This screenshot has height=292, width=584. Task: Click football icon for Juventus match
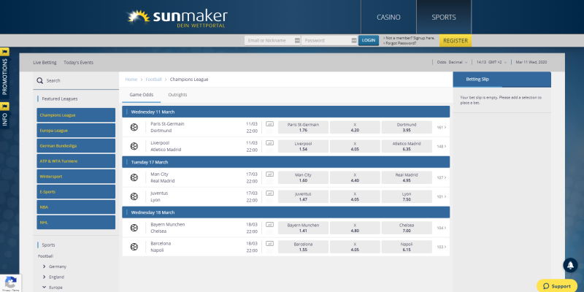click(x=134, y=196)
